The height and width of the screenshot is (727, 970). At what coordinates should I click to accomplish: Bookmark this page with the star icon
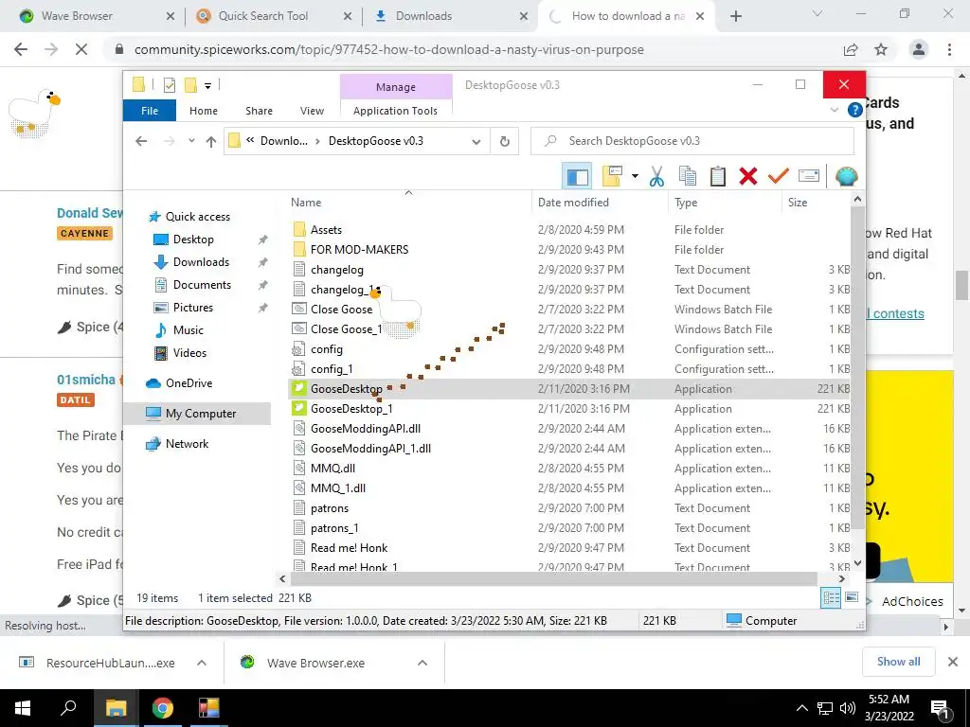coord(881,50)
